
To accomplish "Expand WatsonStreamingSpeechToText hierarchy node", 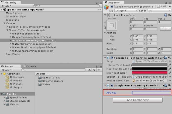I will click(x=11, y=44).
